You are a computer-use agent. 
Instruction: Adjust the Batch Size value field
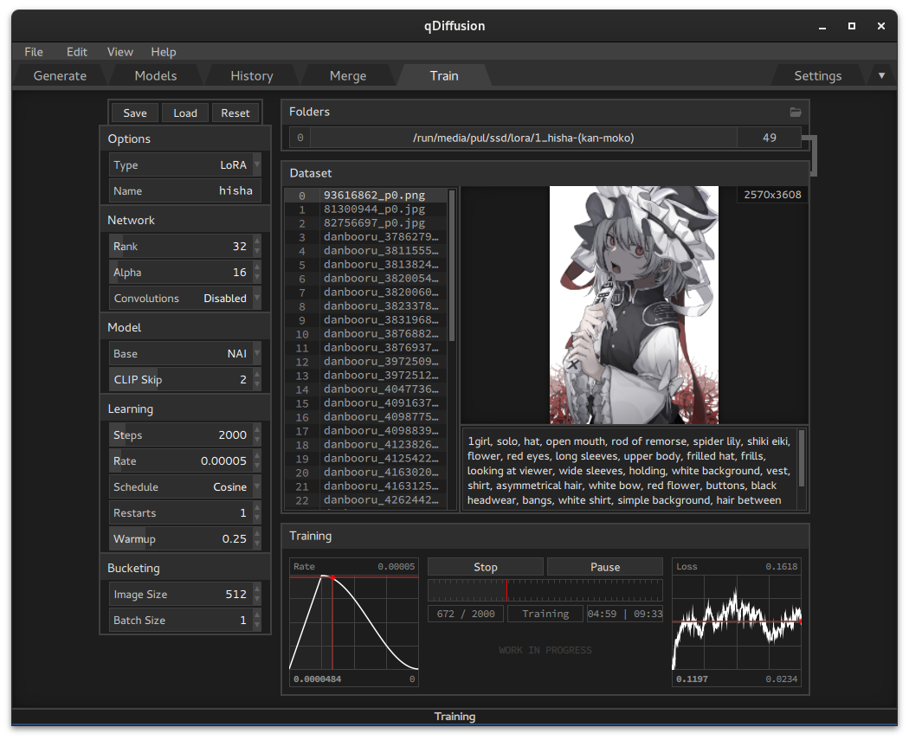pyautogui.click(x=185, y=620)
